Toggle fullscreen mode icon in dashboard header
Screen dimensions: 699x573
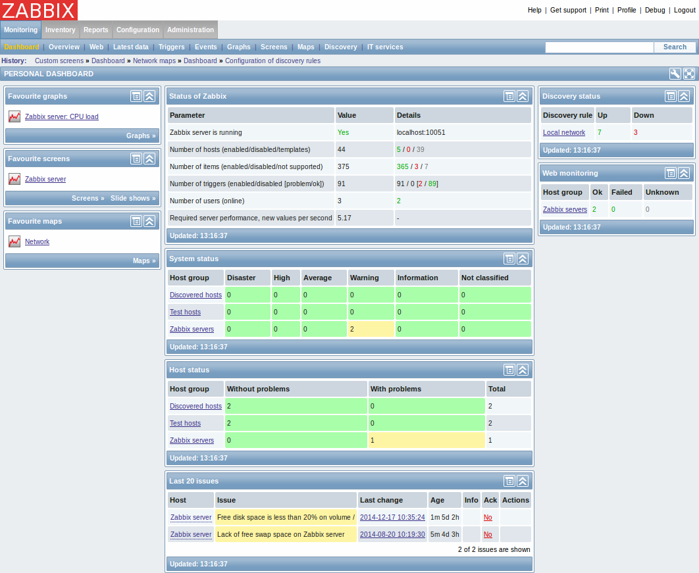(688, 74)
